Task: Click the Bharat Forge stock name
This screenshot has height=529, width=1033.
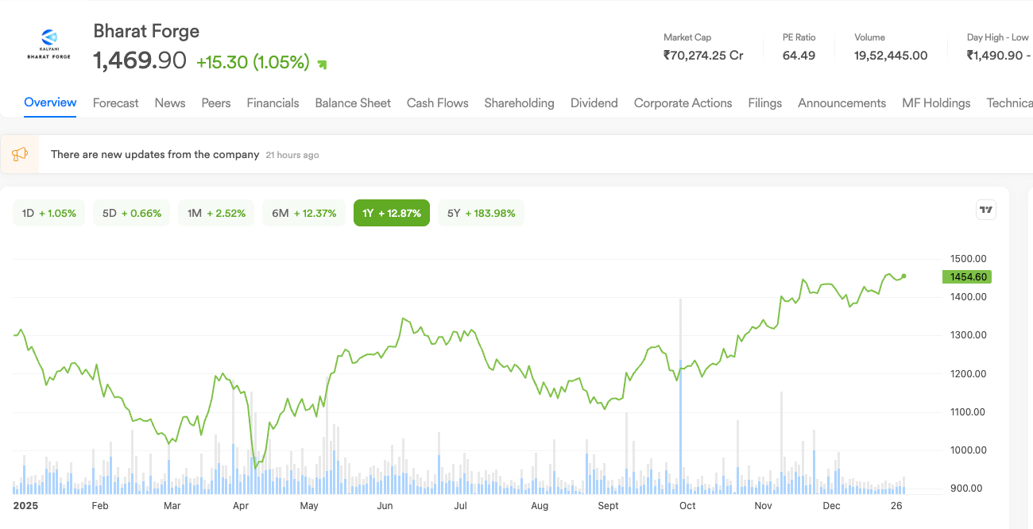Action: (146, 31)
